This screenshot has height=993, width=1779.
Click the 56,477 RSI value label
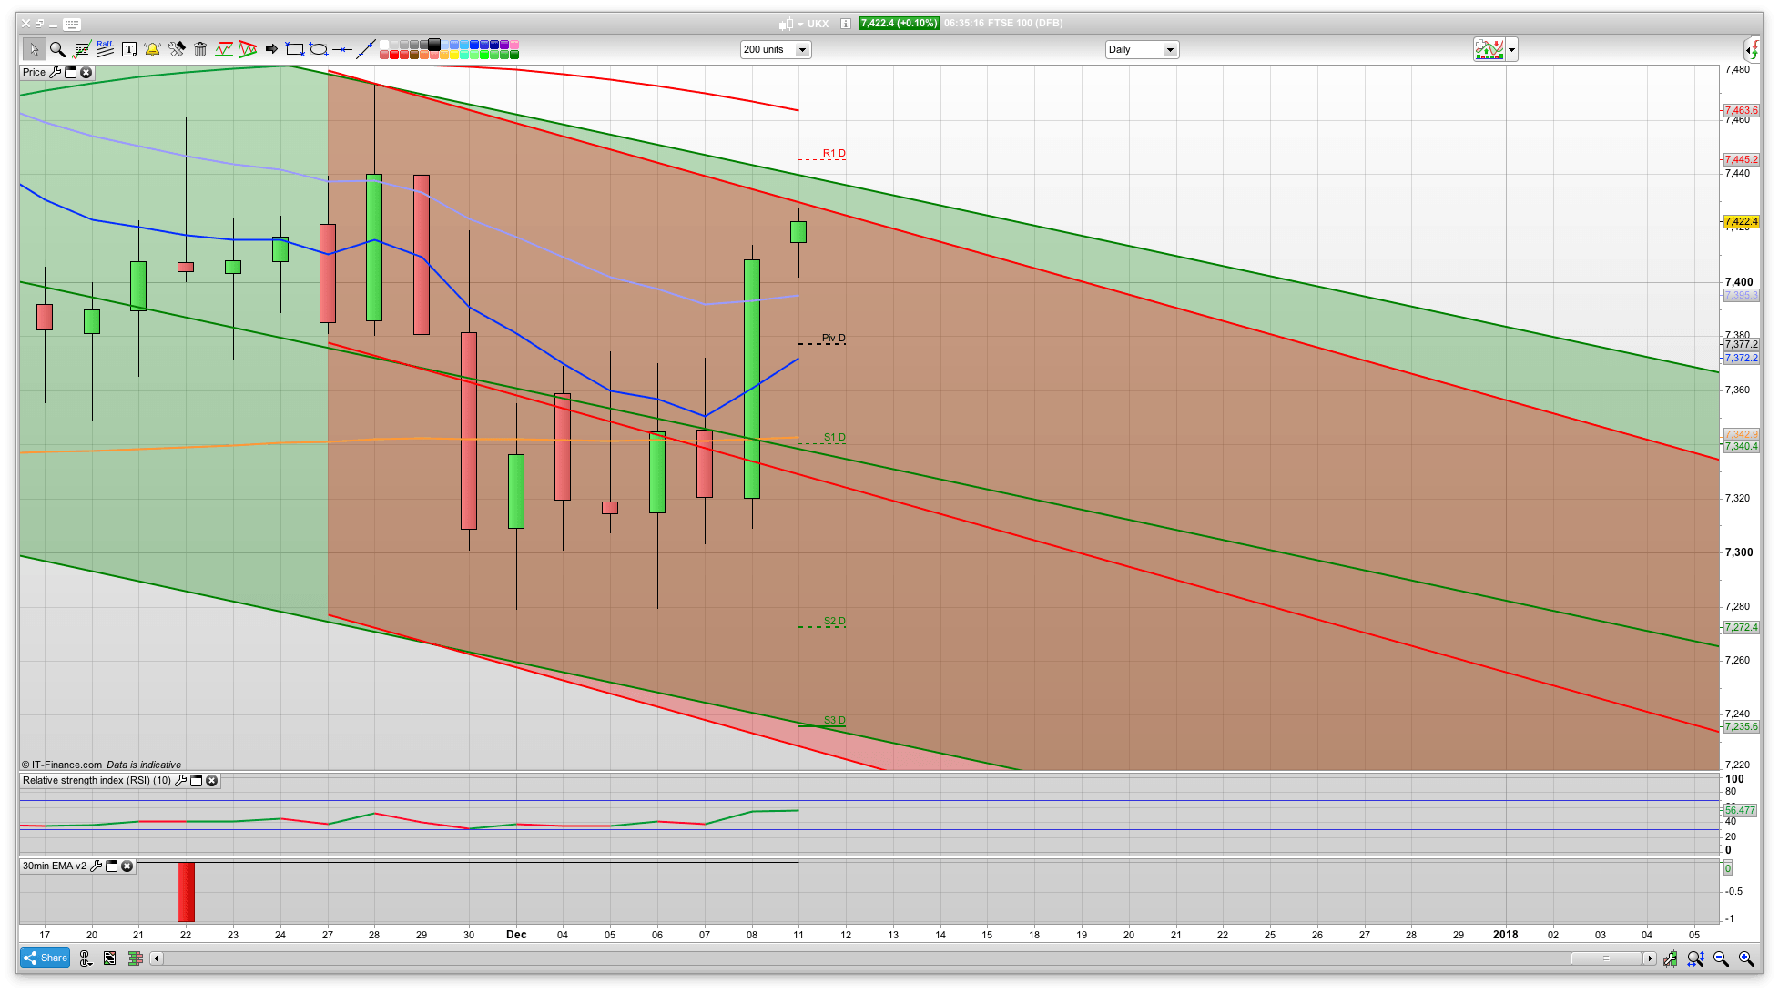coord(1740,810)
